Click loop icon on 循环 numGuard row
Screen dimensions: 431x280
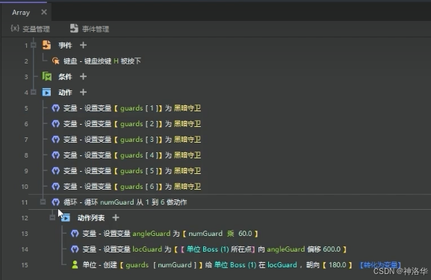coord(56,202)
